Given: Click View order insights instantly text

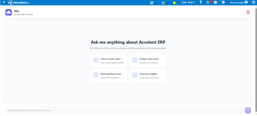Looking at the screenshot, I should [112, 63].
